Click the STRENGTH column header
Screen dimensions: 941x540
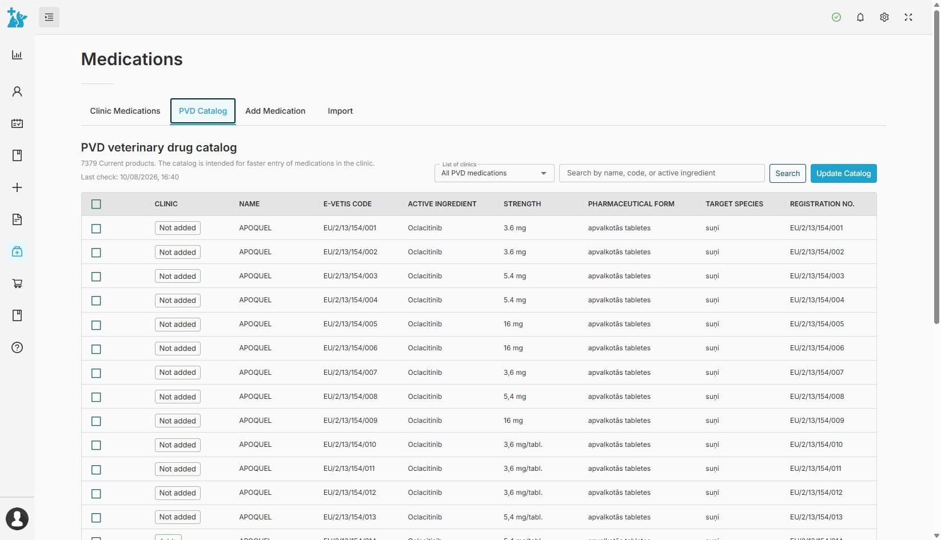pos(522,204)
